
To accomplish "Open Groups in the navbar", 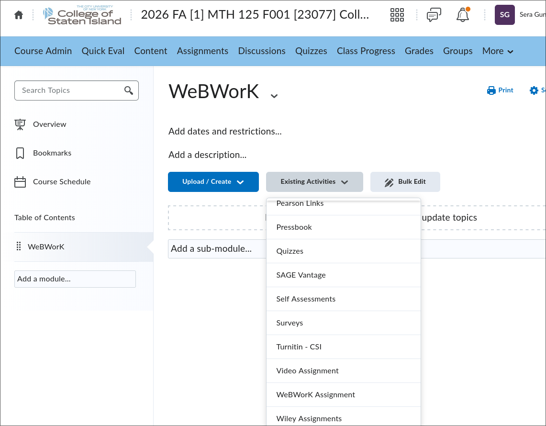I will (458, 51).
